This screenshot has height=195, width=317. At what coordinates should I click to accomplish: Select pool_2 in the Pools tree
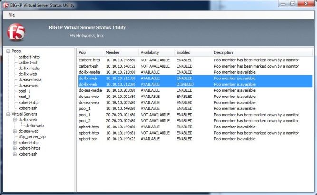(x=24, y=97)
